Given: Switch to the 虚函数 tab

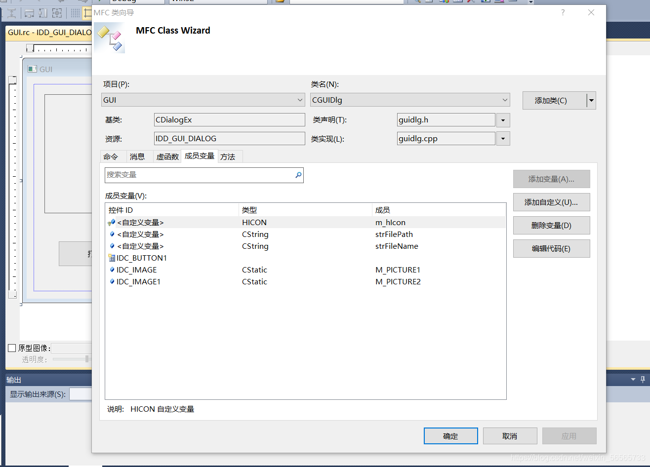Looking at the screenshot, I should [167, 157].
